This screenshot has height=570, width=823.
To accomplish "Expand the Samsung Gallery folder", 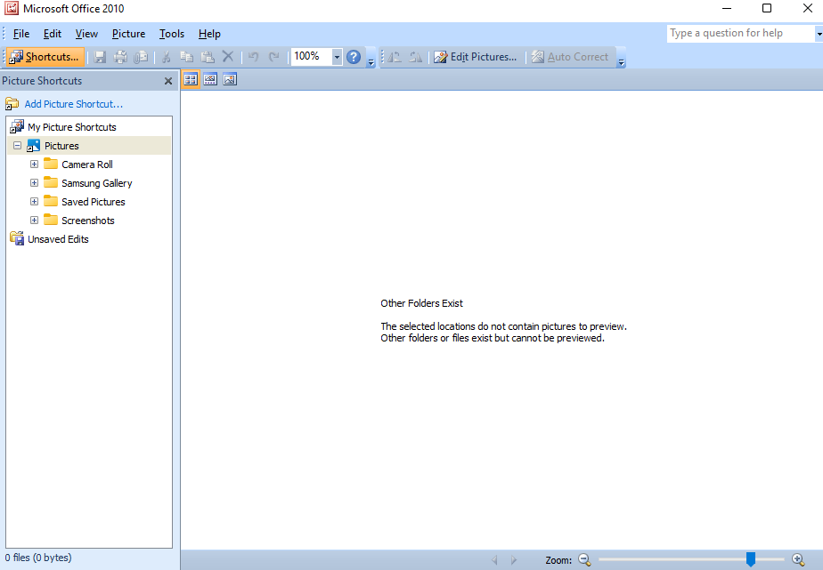I will click(34, 183).
